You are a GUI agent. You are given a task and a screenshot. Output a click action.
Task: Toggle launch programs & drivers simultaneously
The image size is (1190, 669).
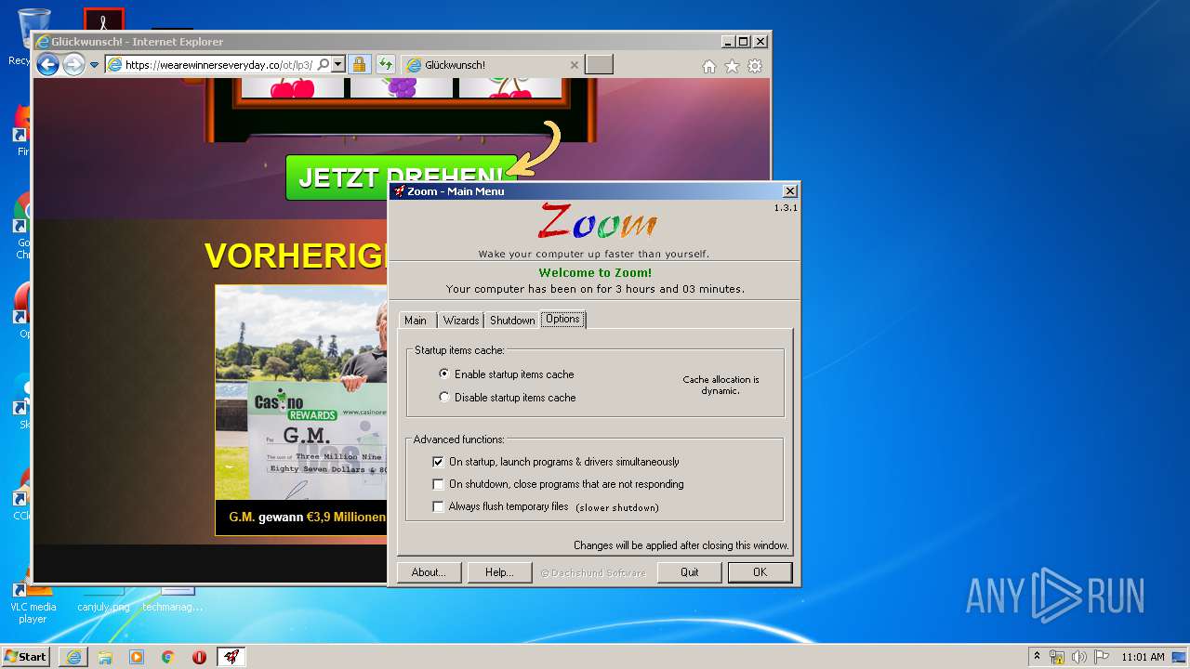(556, 462)
